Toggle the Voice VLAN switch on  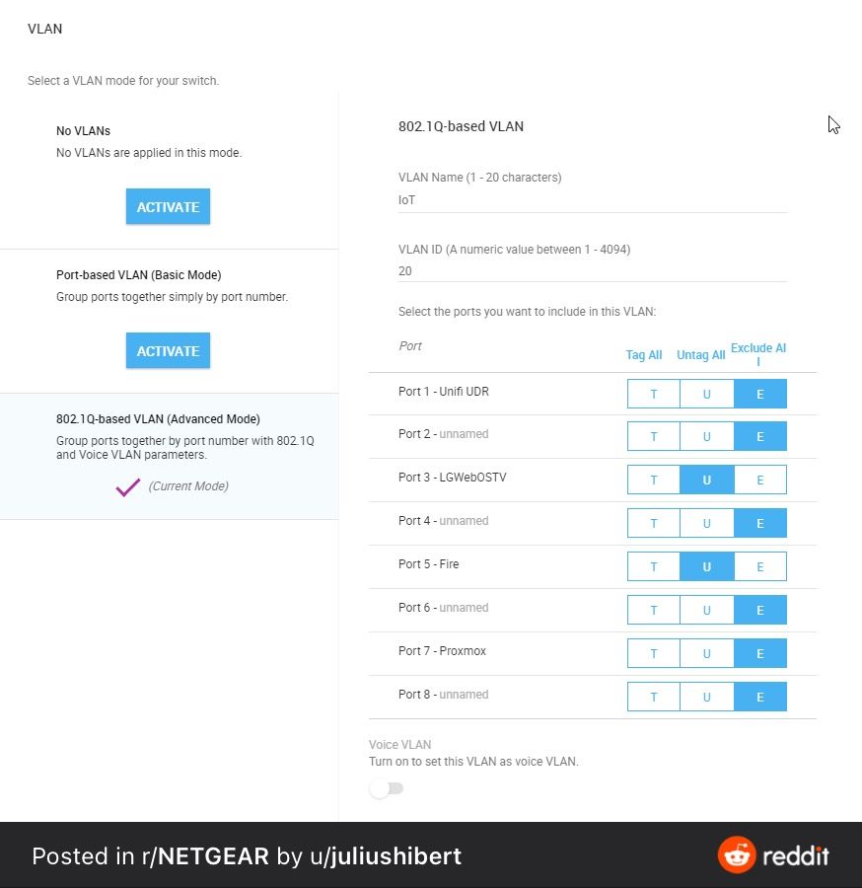tap(386, 788)
